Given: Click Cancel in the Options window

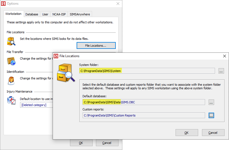Looking at the screenshot, I should click(x=107, y=143).
